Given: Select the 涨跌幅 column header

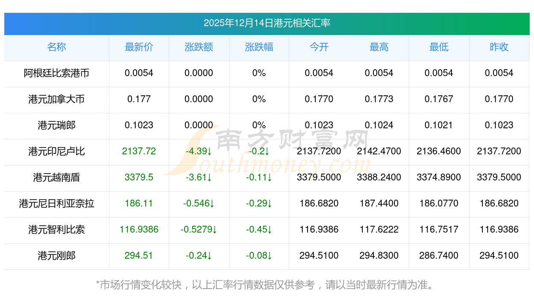Looking at the screenshot, I should click(259, 47).
